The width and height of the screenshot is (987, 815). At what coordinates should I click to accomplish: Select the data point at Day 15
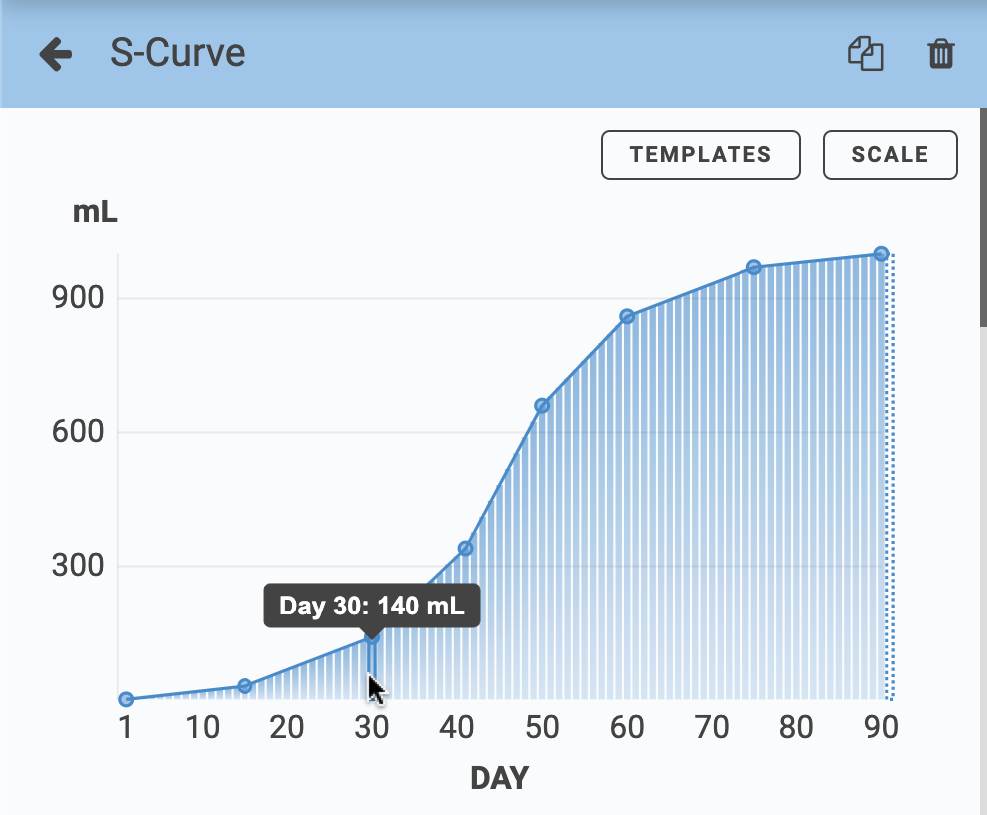(245, 685)
